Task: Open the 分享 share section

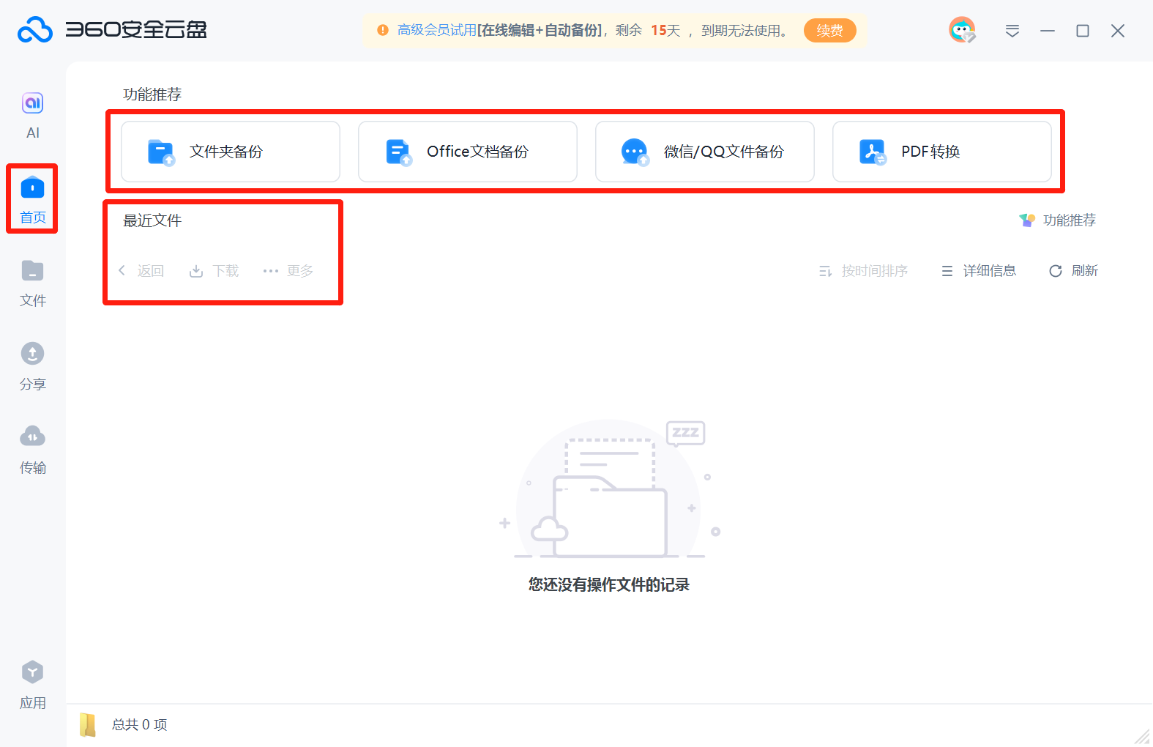Action: (33, 367)
